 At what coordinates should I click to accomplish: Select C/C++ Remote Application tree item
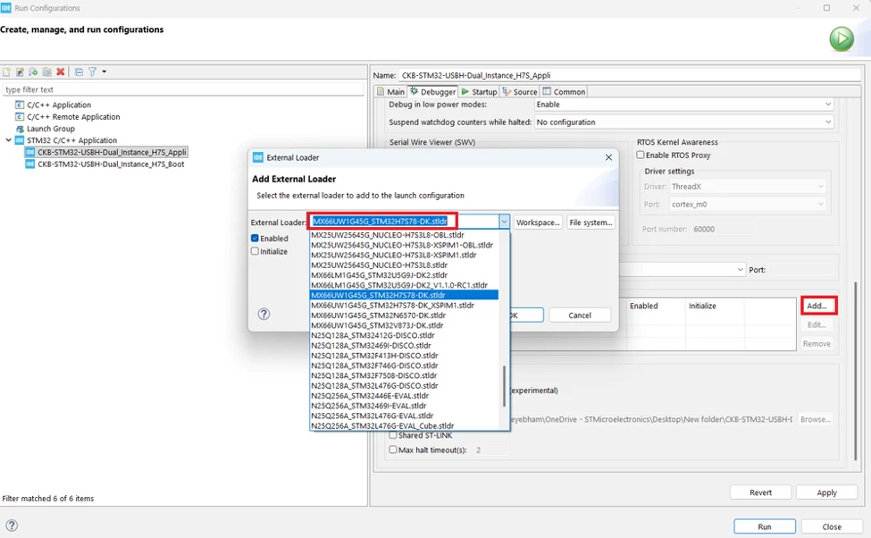coord(73,117)
